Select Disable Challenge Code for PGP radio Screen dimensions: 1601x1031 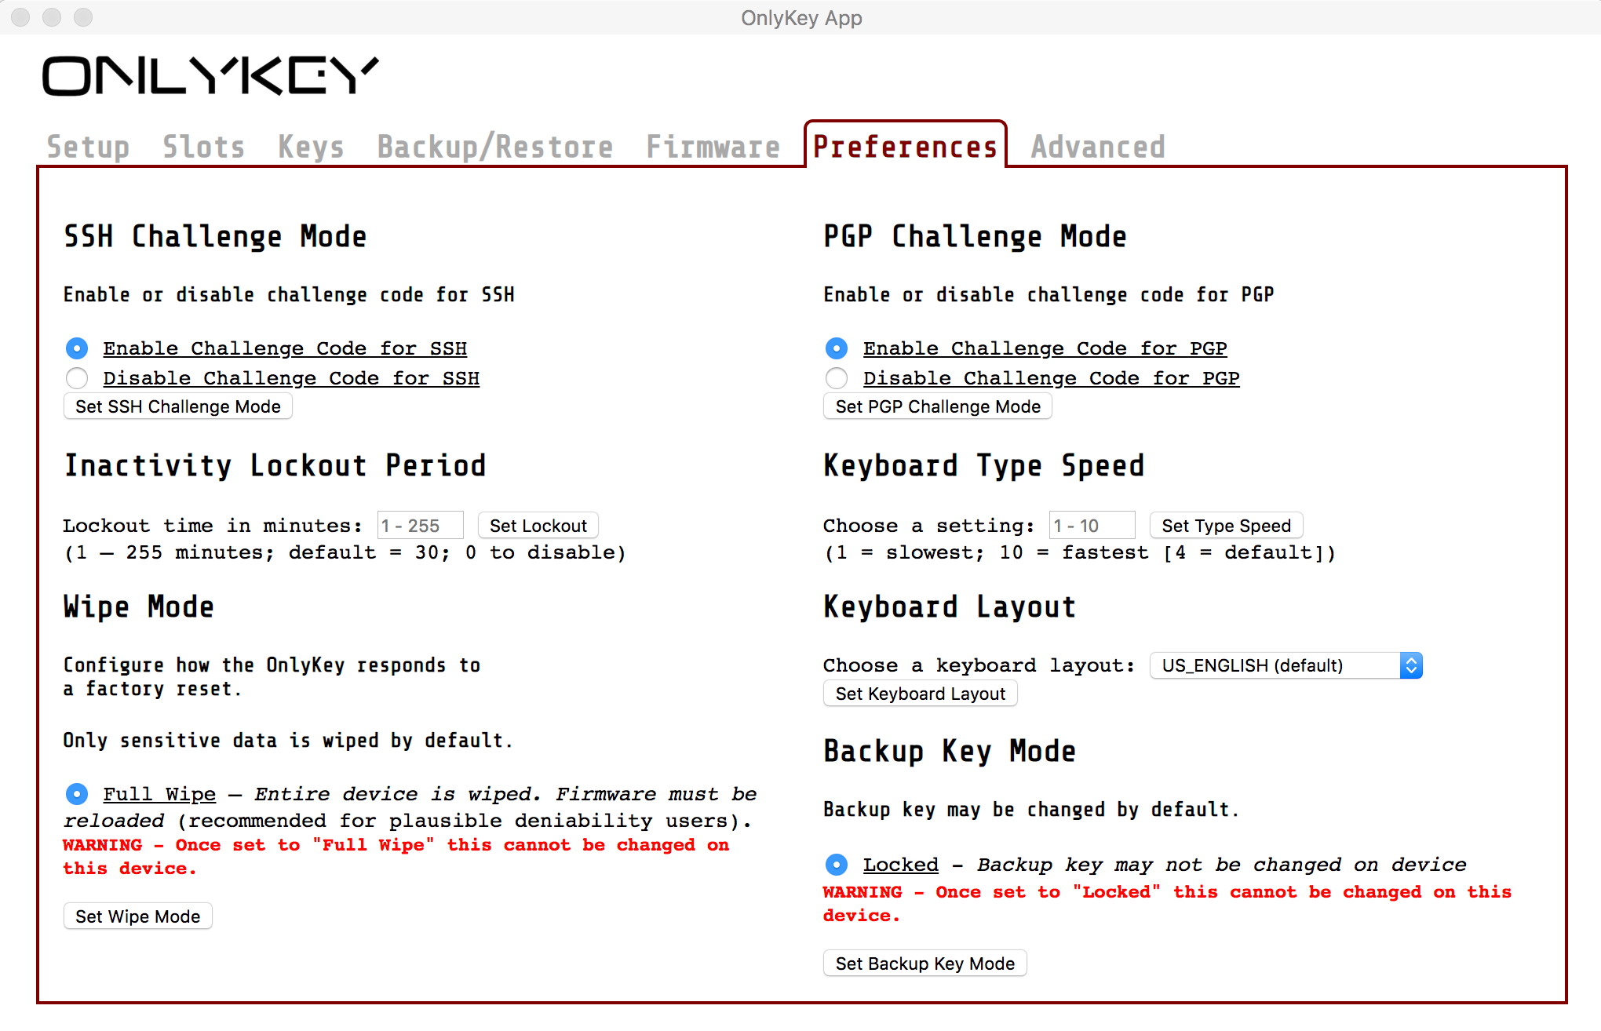point(837,378)
